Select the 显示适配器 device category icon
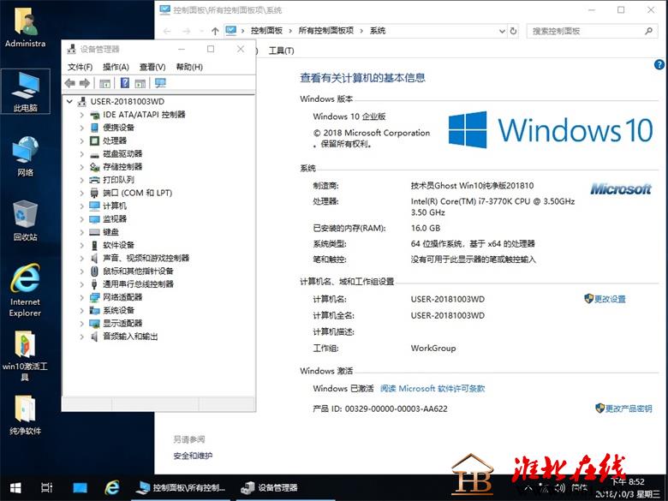Image resolution: width=668 pixels, height=501 pixels. pyautogui.click(x=94, y=324)
